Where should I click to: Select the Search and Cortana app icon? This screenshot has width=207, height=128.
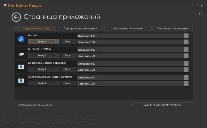[21, 67]
